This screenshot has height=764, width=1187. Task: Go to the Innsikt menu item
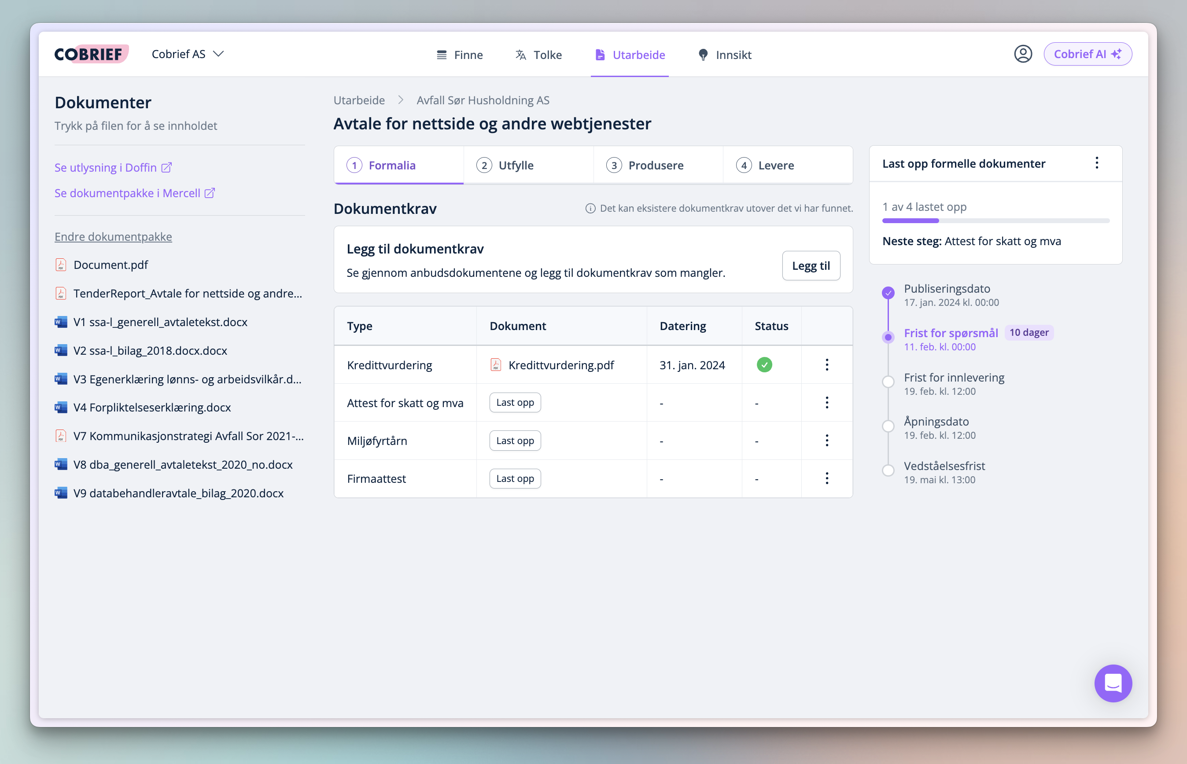[725, 55]
